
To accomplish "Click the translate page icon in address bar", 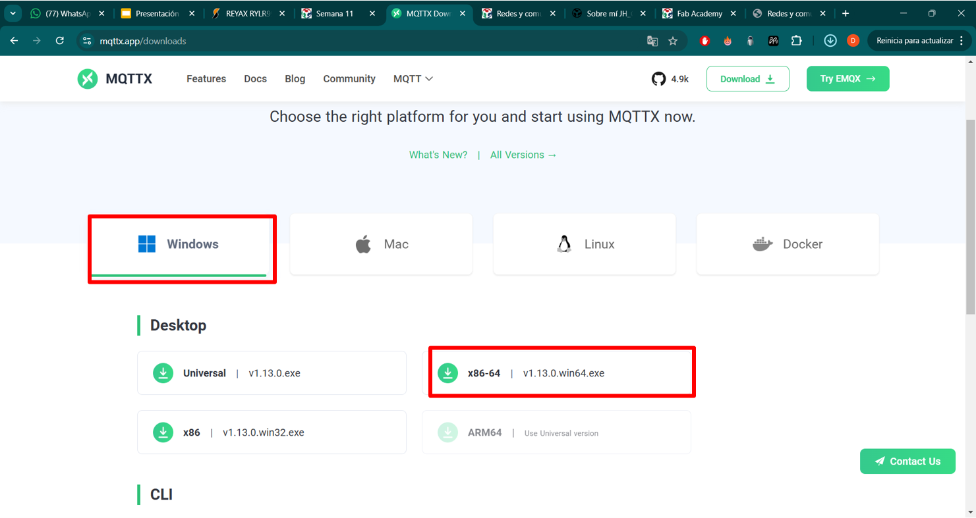I will pos(652,41).
